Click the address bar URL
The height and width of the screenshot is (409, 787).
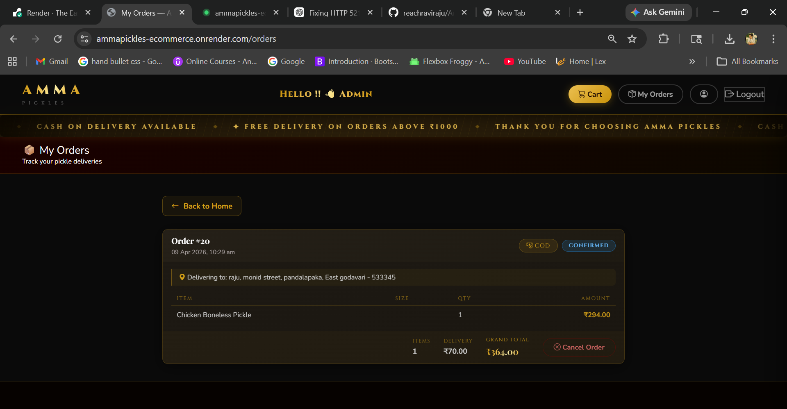click(186, 39)
